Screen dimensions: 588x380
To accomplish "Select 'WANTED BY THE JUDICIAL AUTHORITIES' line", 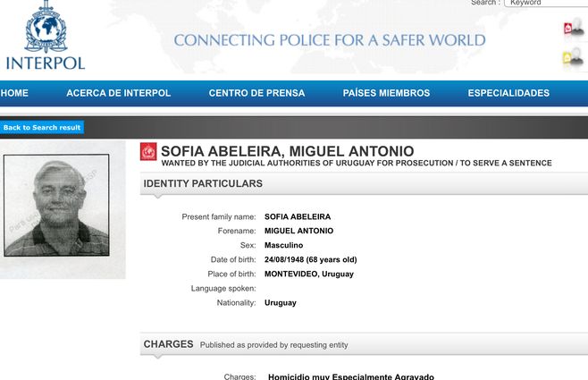I will point(357,164).
